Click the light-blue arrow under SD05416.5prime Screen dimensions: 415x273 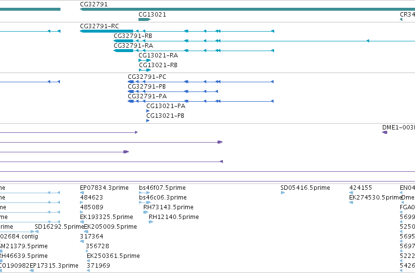click(x=283, y=193)
